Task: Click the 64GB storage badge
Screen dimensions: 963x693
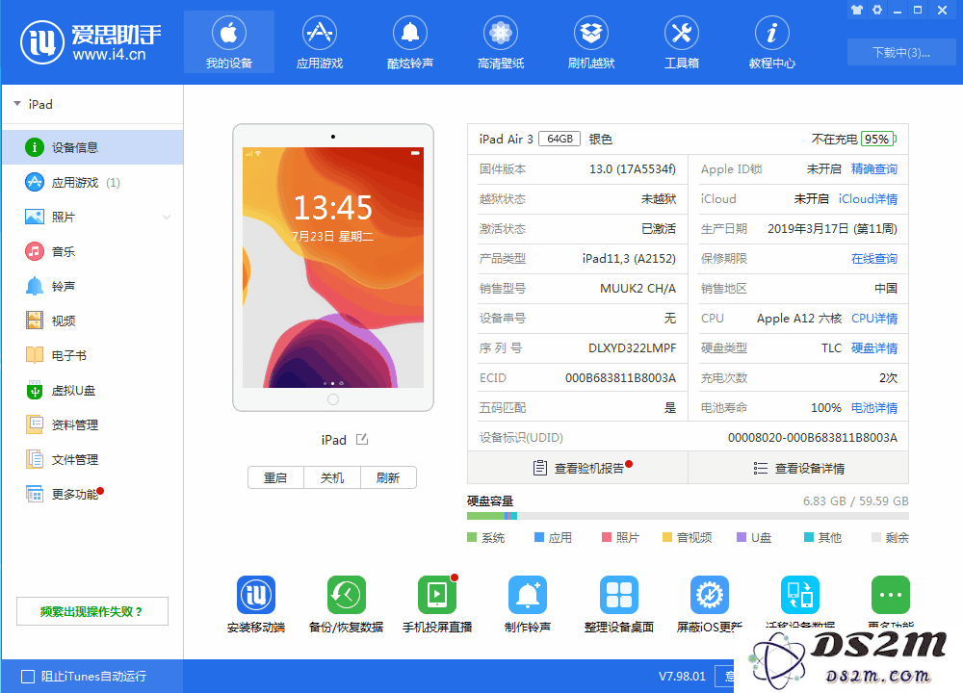Action: (560, 139)
